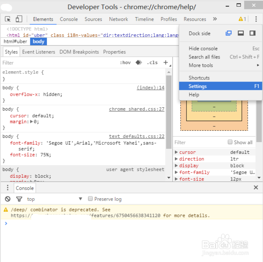
Task: Expand the cursor computed property
Action: coord(176,152)
